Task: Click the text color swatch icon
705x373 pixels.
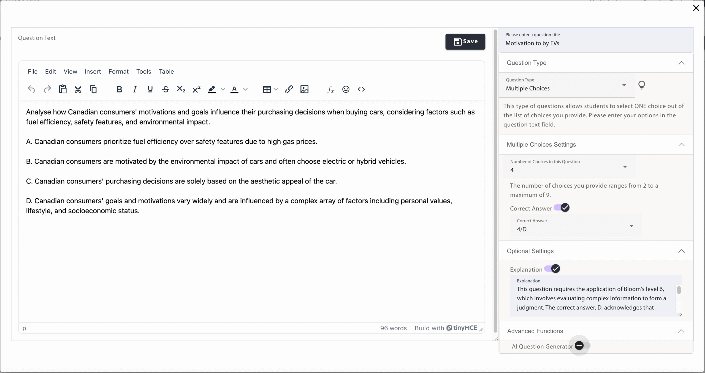Action: pos(234,89)
